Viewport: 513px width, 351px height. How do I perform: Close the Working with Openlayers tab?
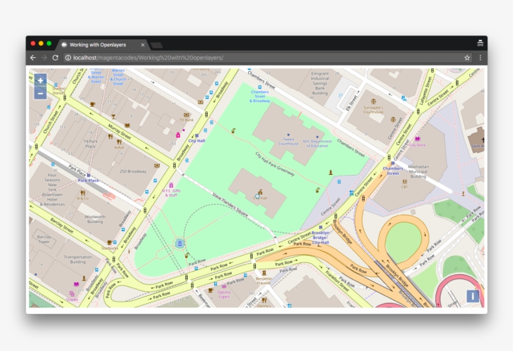tap(143, 45)
